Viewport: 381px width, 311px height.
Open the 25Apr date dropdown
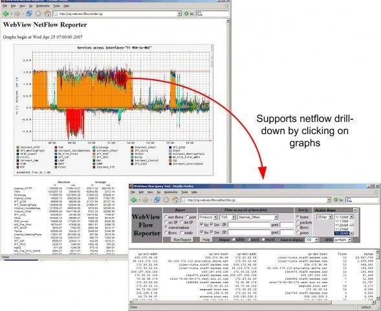[324, 217]
